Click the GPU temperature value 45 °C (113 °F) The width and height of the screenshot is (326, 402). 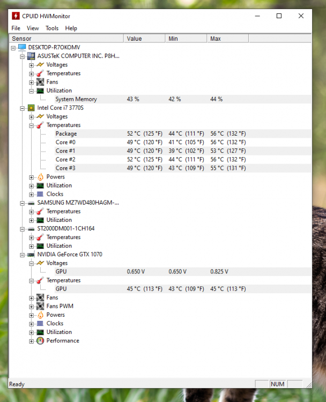pyautogui.click(x=145, y=289)
